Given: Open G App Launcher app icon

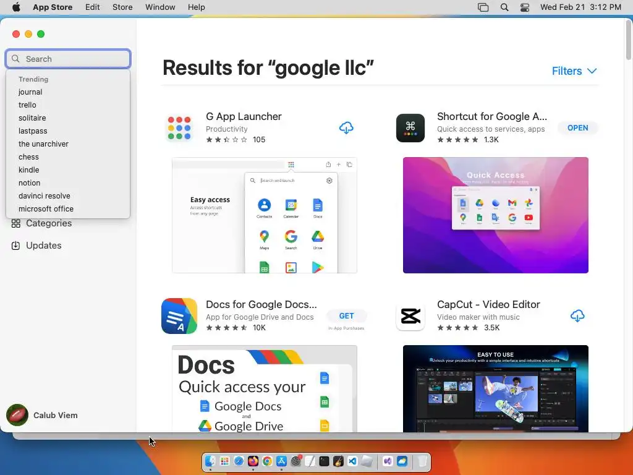Looking at the screenshot, I should pyautogui.click(x=179, y=128).
